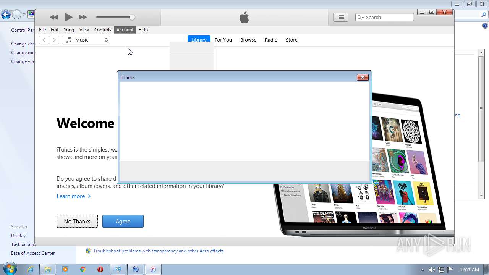The width and height of the screenshot is (489, 275).
Task: Open the Song menu
Action: (69, 30)
